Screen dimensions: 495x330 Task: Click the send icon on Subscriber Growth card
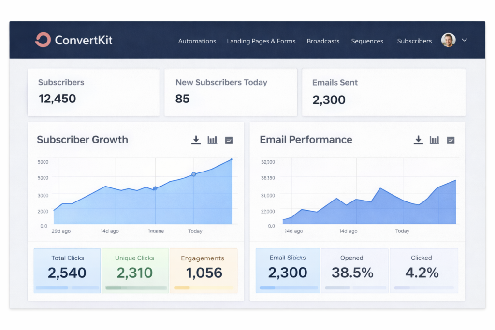229,140
